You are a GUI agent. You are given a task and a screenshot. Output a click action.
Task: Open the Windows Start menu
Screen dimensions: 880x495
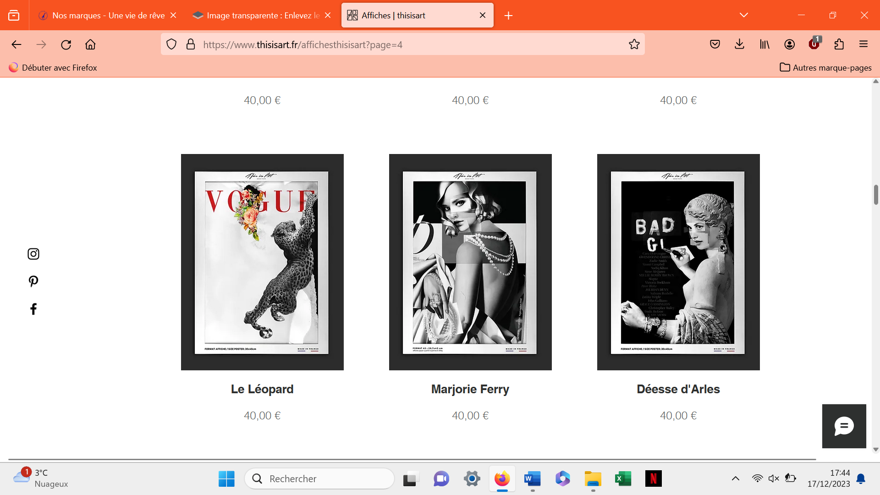(226, 479)
